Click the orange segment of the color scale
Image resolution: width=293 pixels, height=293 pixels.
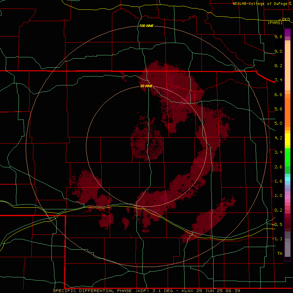pos(287,112)
